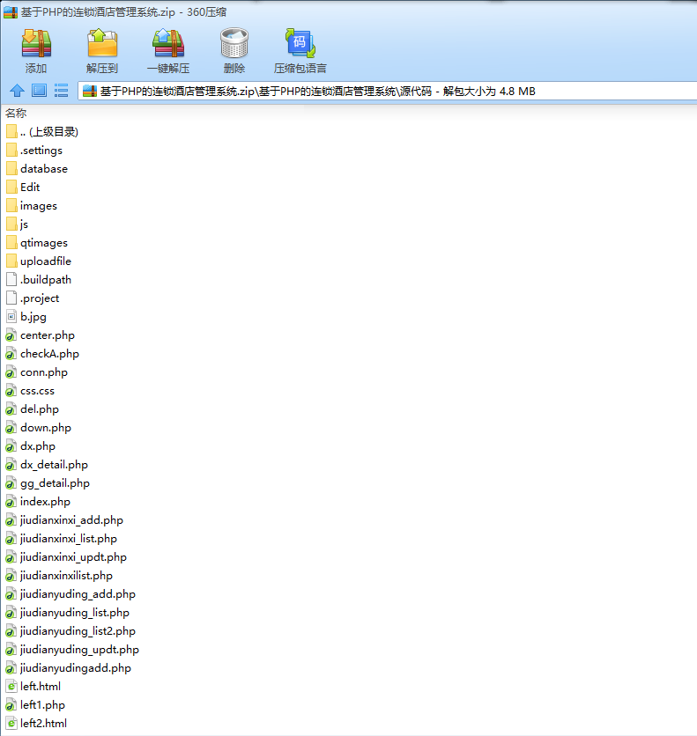This screenshot has height=736, width=697.
Task: Select the js folder icon
Action: 11,224
